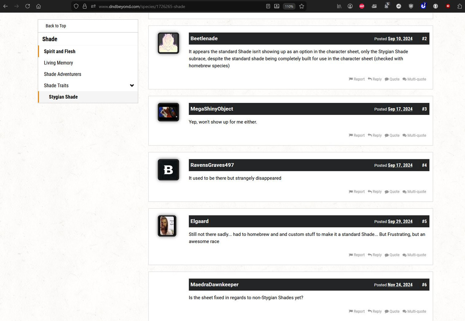
Task: Quote Elgaard's comment
Action: pyautogui.click(x=392, y=255)
